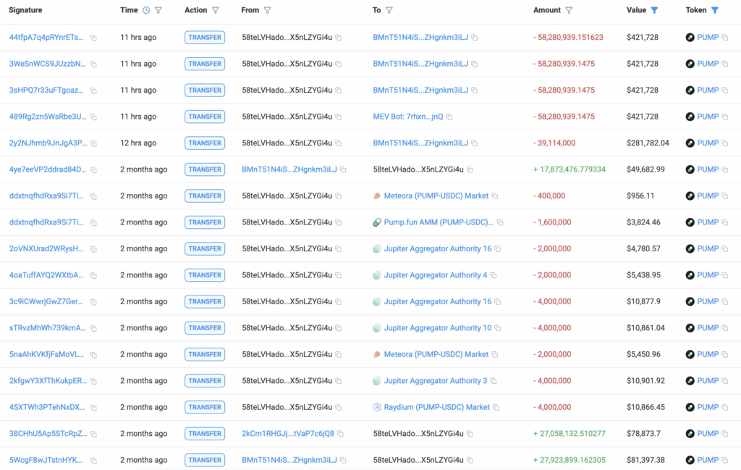The height and width of the screenshot is (470, 741).
Task: Click TRANSFER badge in 38CHhU5Ap5STcRpZ row
Action: pyautogui.click(x=205, y=433)
